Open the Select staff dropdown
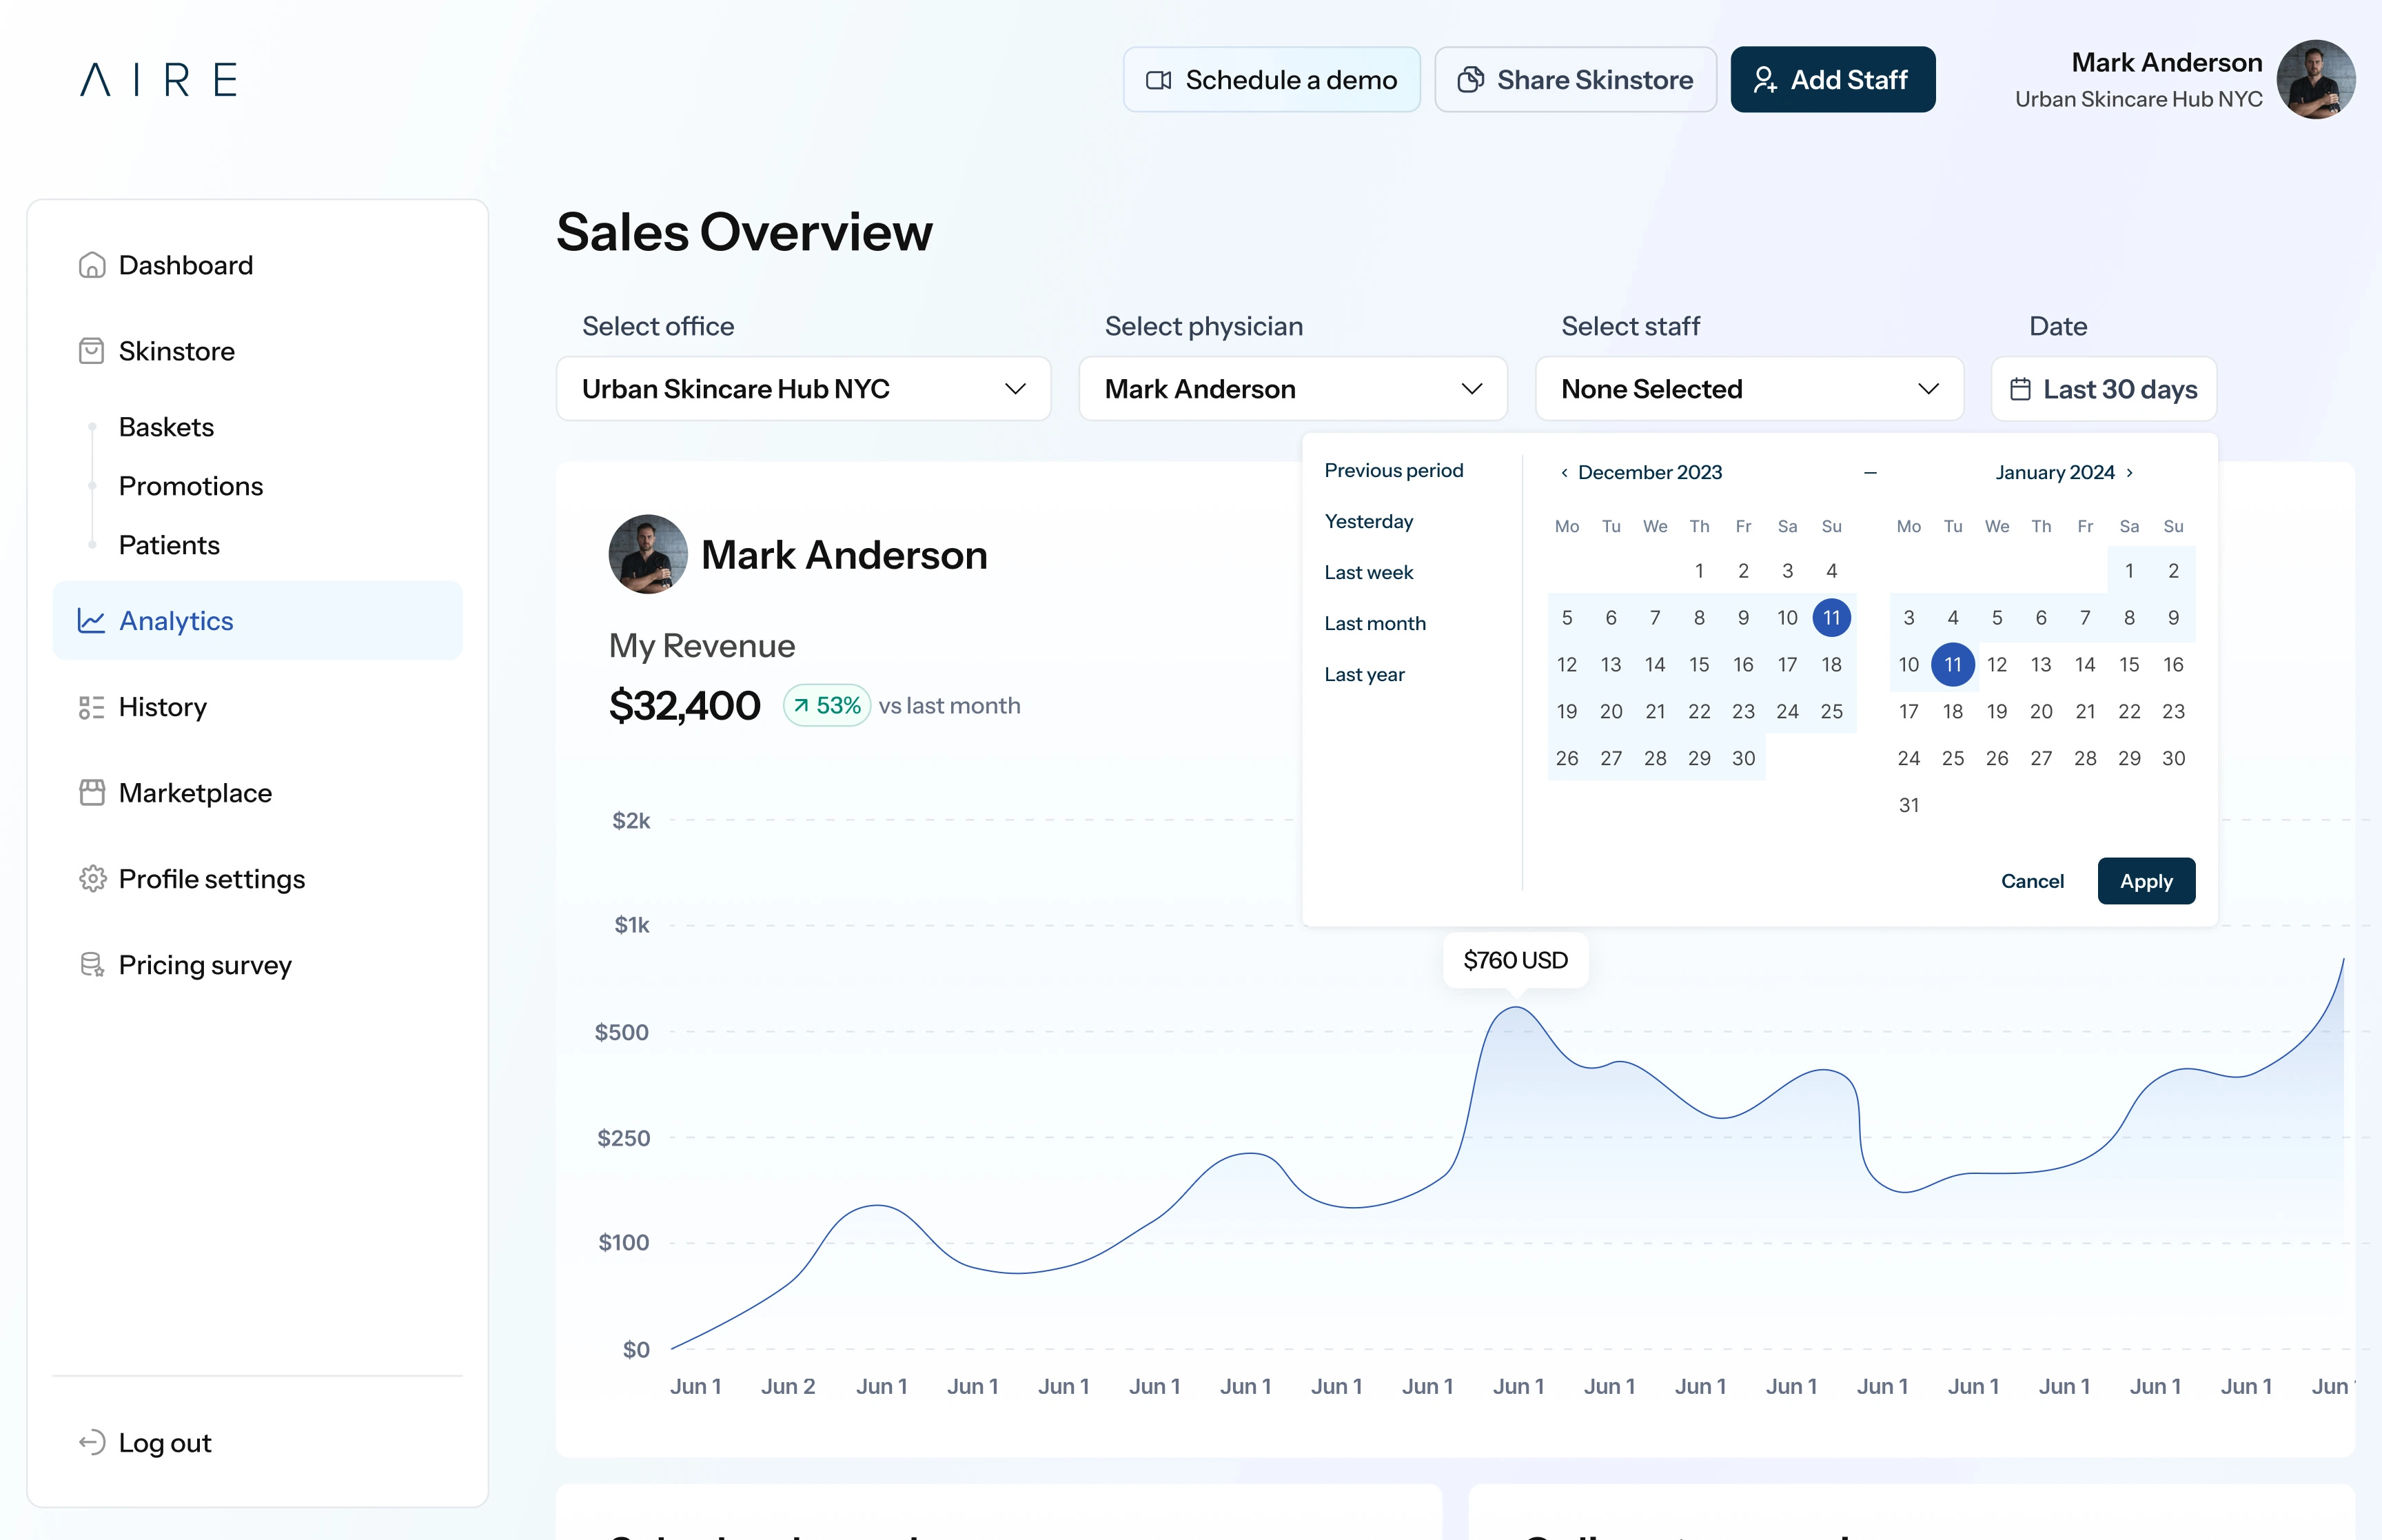 click(x=1749, y=389)
